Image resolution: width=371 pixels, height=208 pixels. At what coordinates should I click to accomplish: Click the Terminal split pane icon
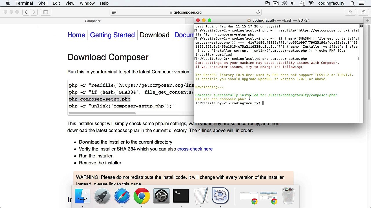tap(361, 26)
